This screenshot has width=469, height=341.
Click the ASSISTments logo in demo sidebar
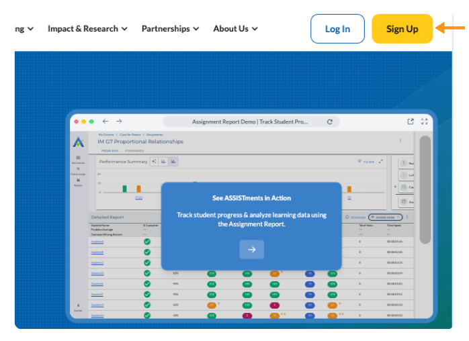pos(79,142)
